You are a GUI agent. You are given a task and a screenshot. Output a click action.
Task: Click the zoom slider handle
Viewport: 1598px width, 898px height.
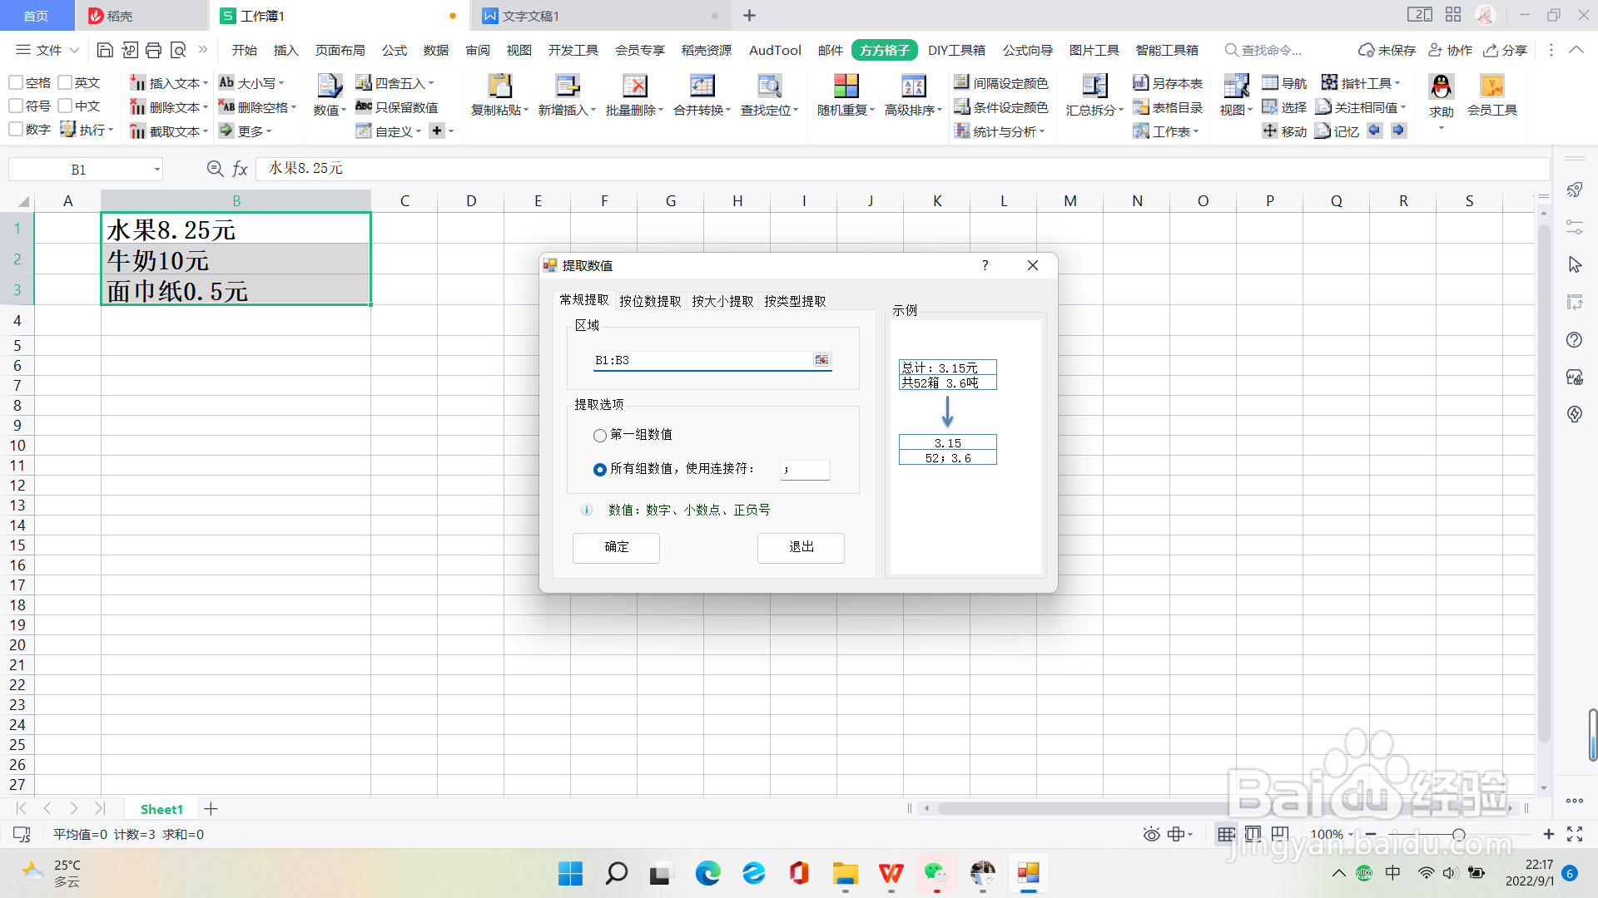[x=1458, y=834]
